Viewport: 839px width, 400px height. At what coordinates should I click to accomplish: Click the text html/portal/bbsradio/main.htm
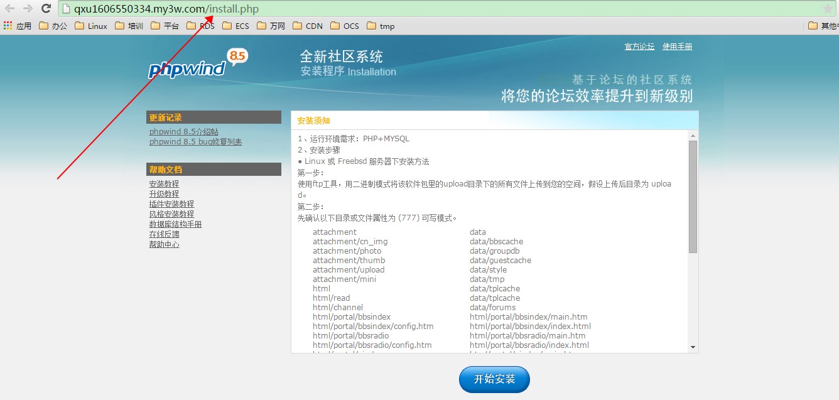[528, 336]
